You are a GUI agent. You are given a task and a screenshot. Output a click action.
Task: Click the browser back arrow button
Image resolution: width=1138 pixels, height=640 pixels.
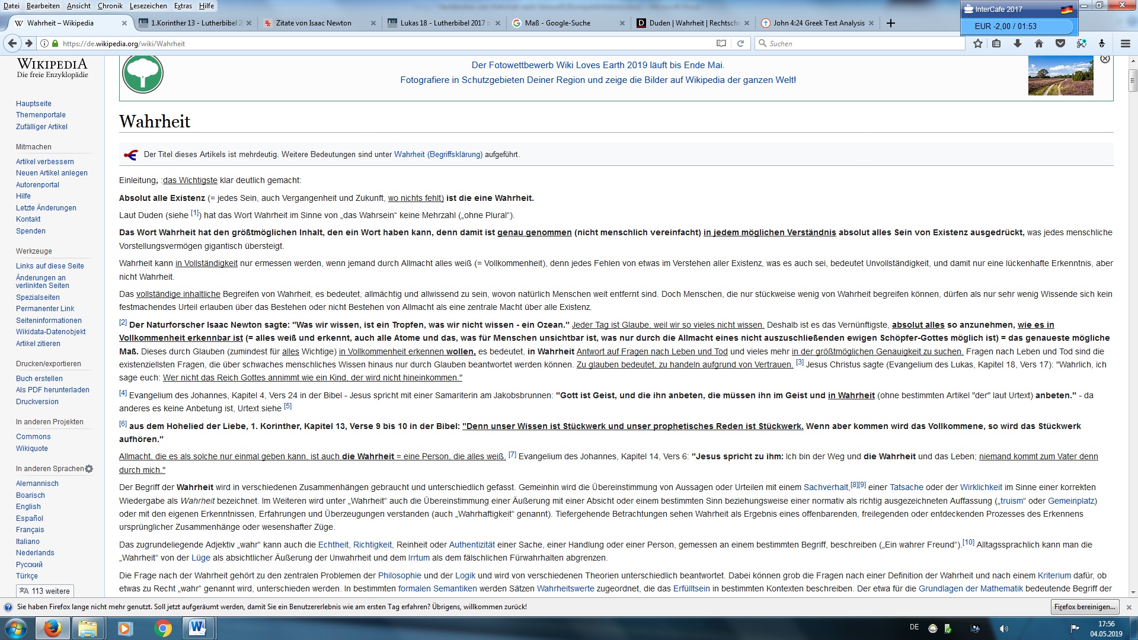click(12, 43)
